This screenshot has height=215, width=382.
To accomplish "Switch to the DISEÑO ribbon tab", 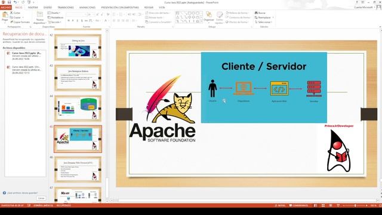I will point(48,7).
